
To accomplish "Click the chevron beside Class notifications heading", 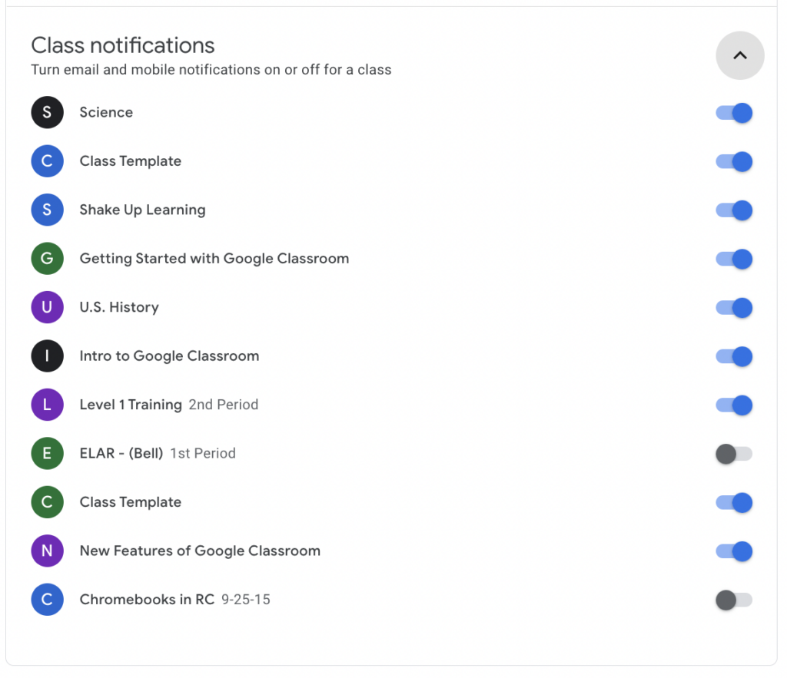I will (x=739, y=55).
